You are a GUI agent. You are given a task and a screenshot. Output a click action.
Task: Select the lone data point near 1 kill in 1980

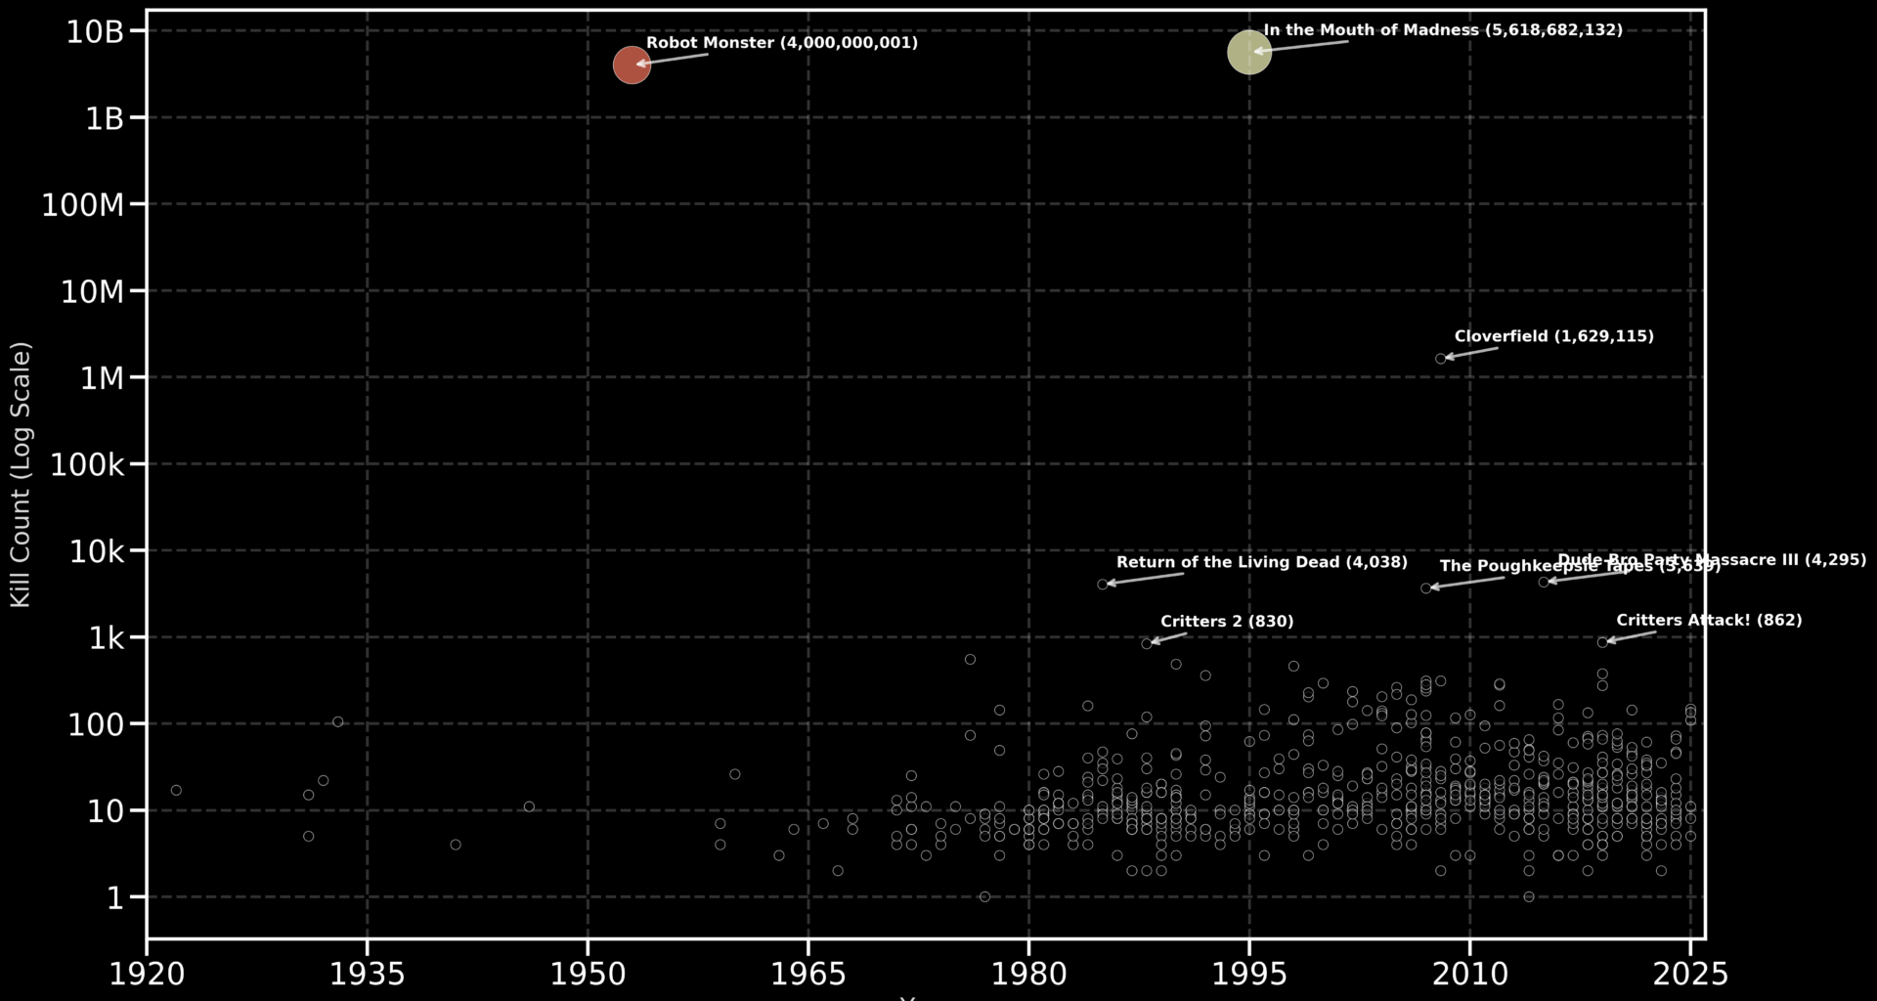pyautogui.click(x=984, y=895)
